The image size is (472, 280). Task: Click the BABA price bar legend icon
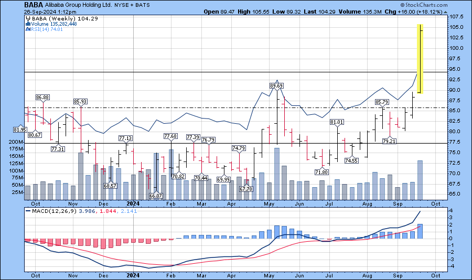point(27,18)
